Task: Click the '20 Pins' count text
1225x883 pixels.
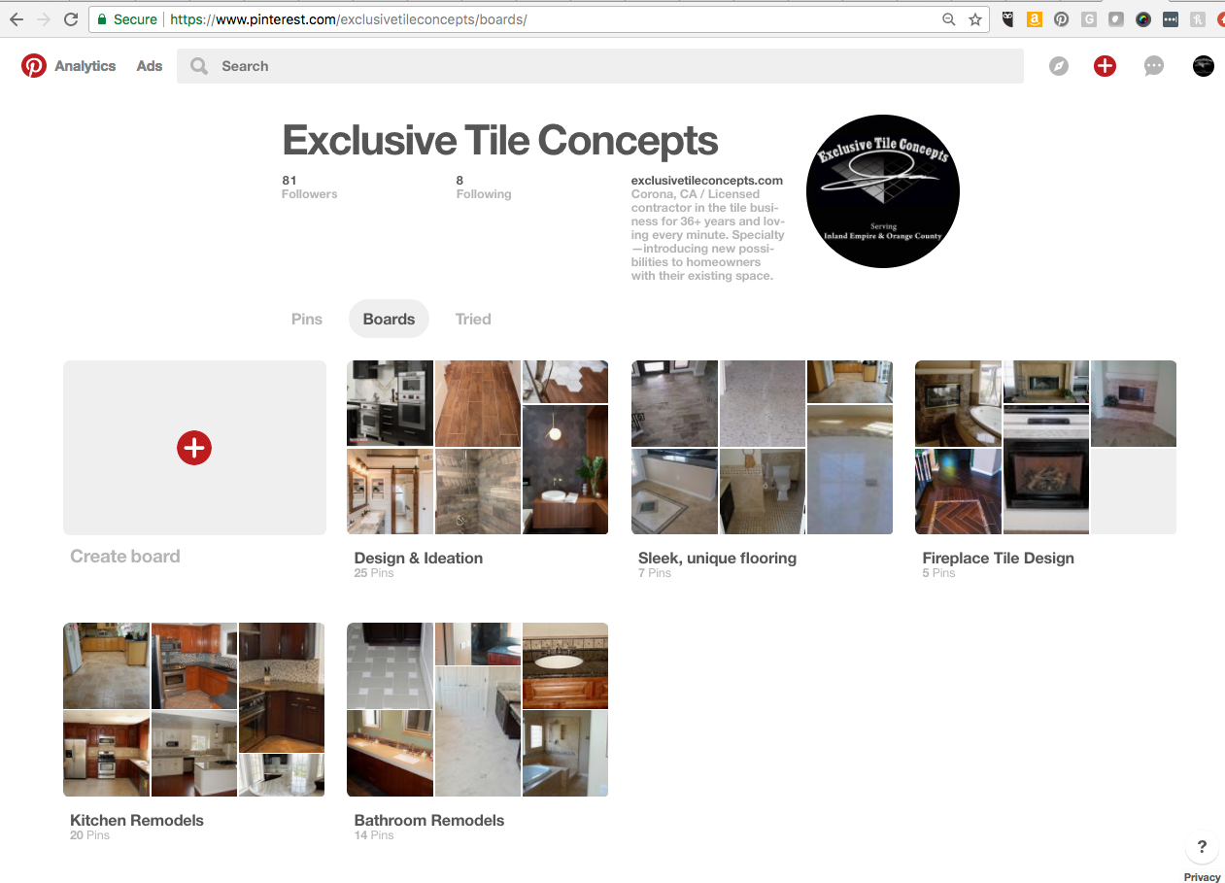Action: (89, 835)
